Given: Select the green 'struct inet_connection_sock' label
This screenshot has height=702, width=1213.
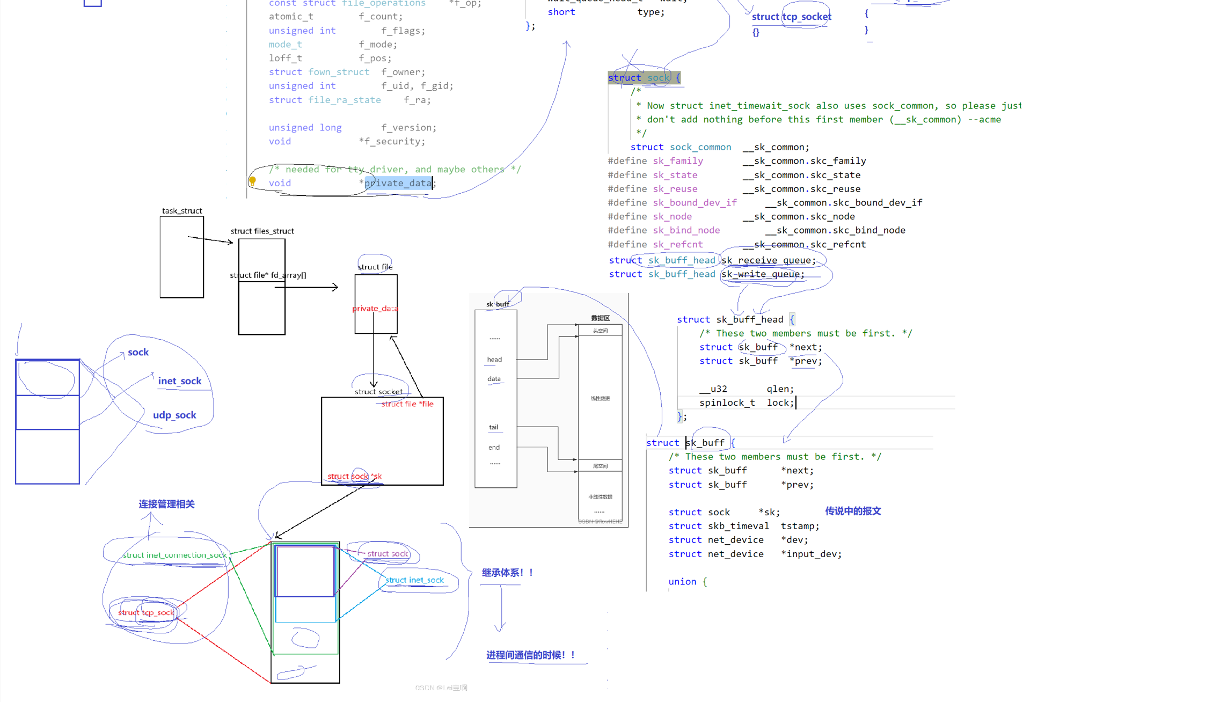Looking at the screenshot, I should point(175,555).
